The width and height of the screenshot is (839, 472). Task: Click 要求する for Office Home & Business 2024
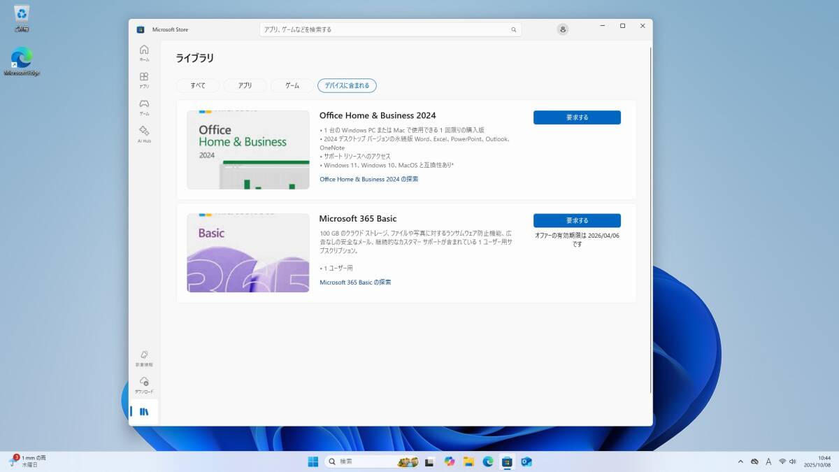(x=577, y=117)
